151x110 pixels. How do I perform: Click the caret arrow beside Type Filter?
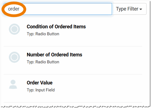[141, 9]
